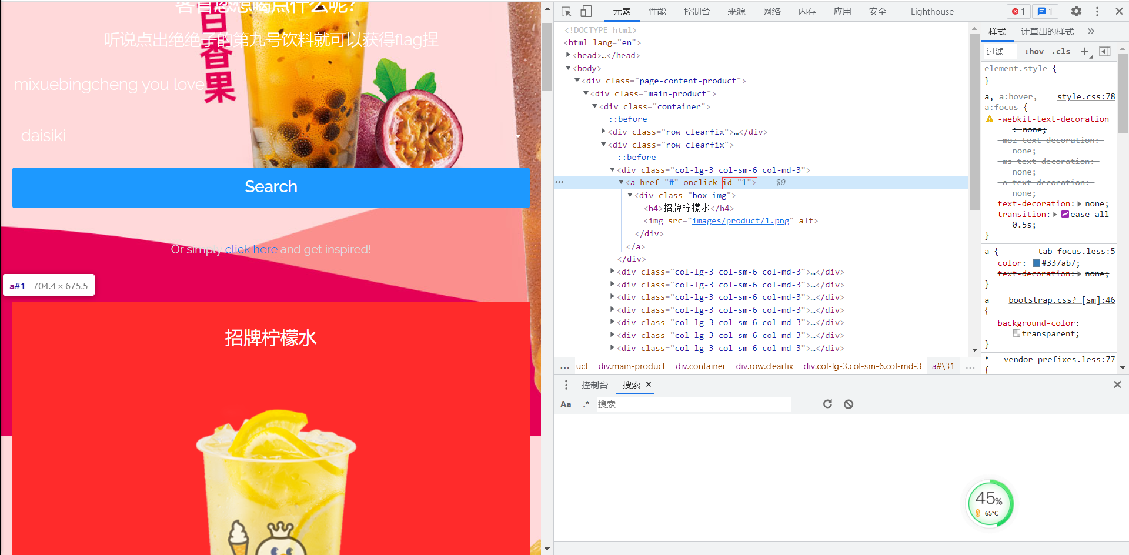Open the images/product/1.png link
Image resolution: width=1129 pixels, height=555 pixels.
(x=741, y=220)
